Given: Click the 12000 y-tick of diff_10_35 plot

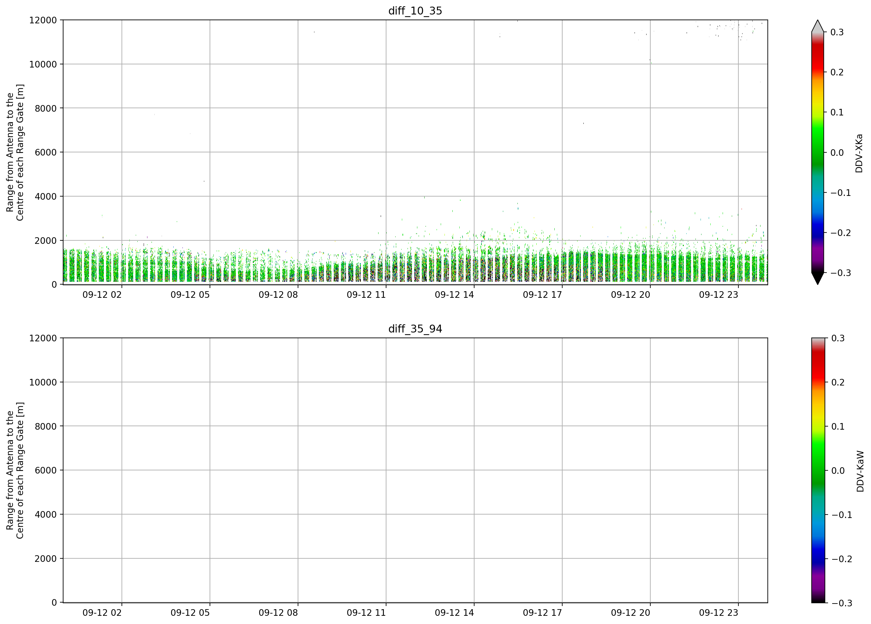Looking at the screenshot, I should coord(43,20).
